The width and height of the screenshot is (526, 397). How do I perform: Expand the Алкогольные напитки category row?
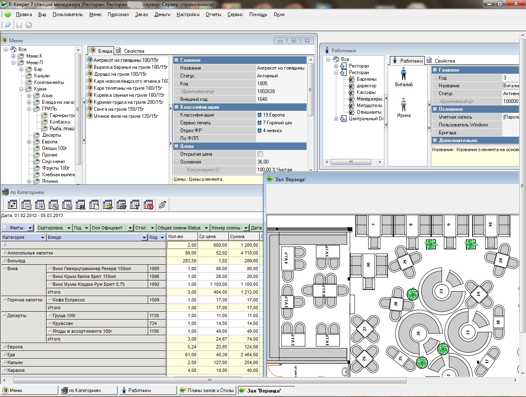point(4,253)
